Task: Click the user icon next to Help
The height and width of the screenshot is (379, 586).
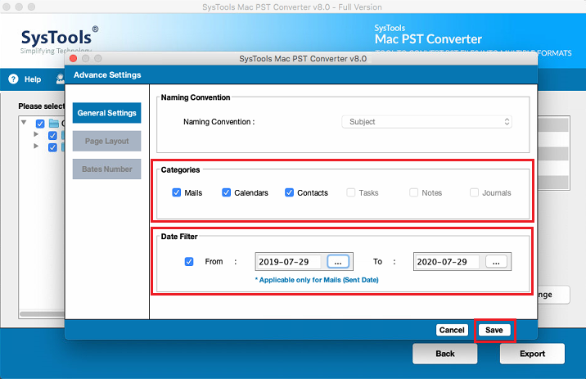Action: coord(61,79)
